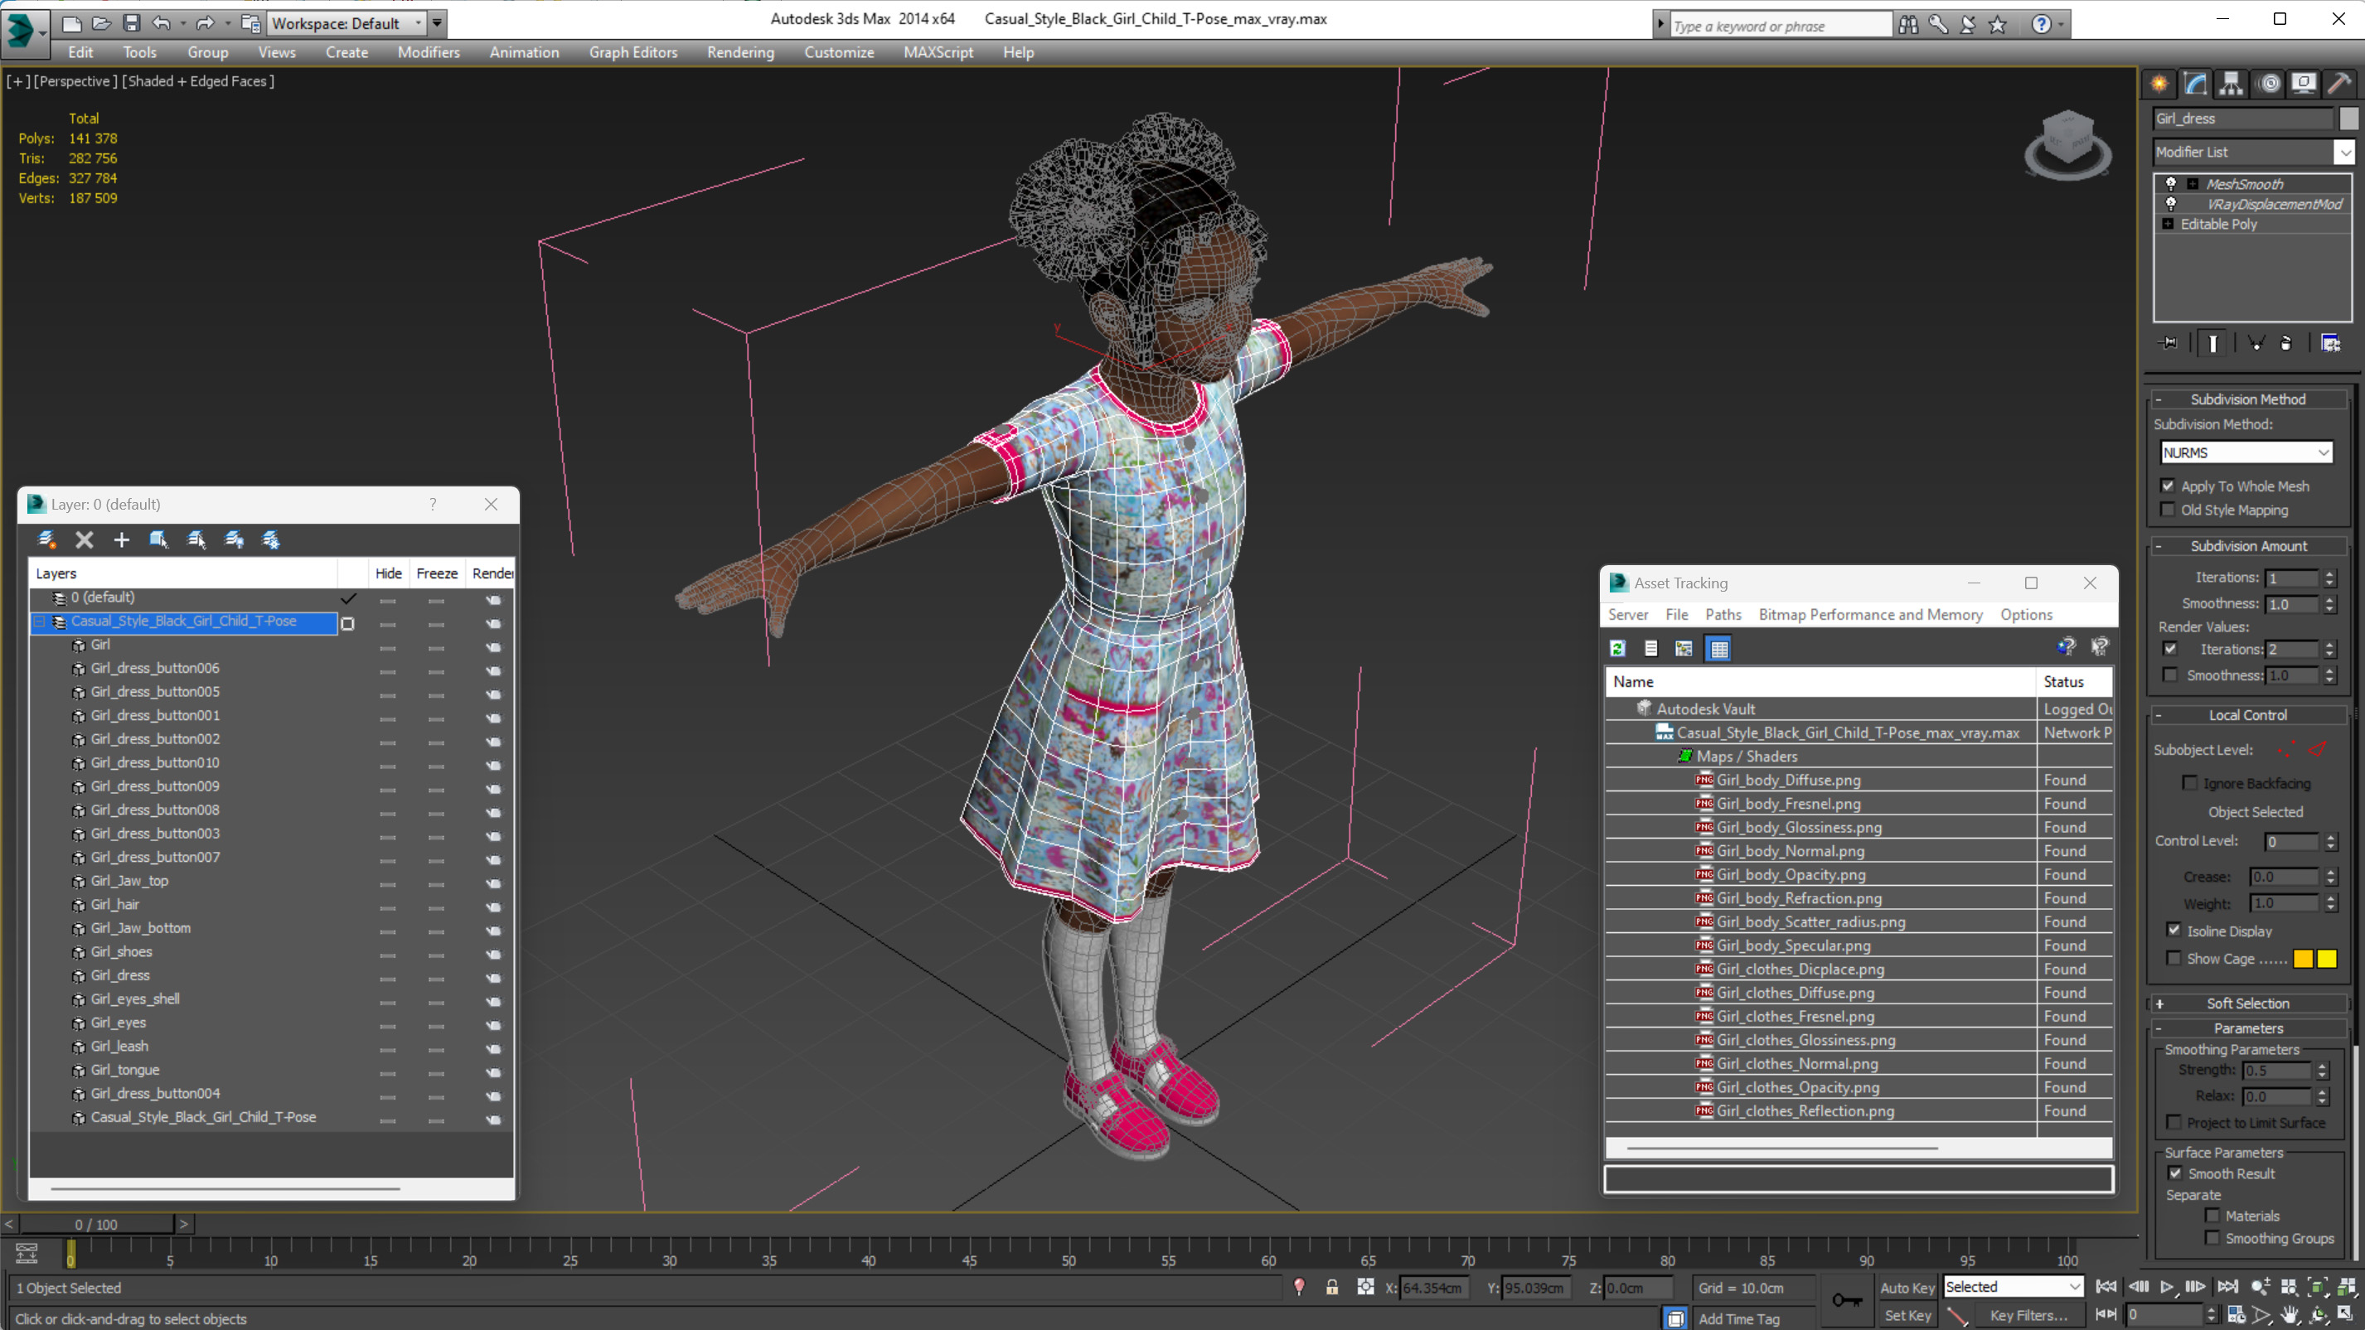Open the Modifier List dropdown
The width and height of the screenshot is (2365, 1330).
2345,152
